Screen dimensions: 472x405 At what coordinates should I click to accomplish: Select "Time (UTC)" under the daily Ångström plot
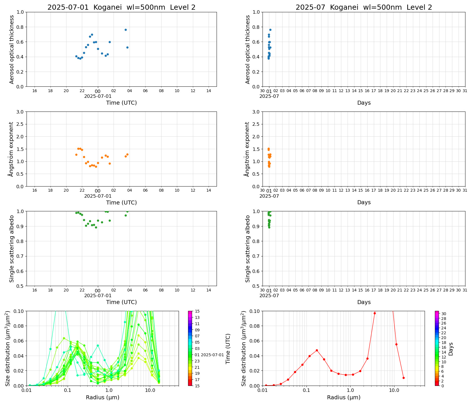pos(121,202)
